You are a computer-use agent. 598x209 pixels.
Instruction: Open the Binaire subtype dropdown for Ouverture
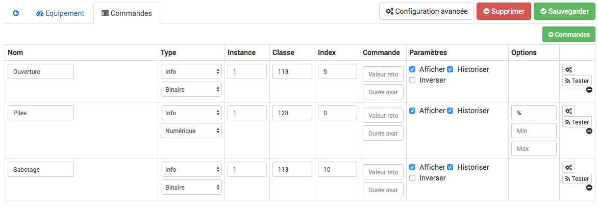tap(191, 89)
